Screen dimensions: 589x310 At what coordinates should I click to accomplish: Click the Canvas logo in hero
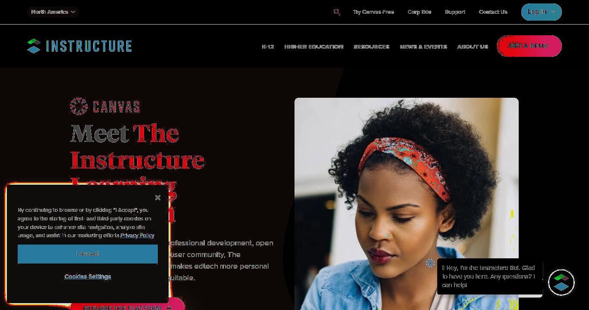coord(105,106)
